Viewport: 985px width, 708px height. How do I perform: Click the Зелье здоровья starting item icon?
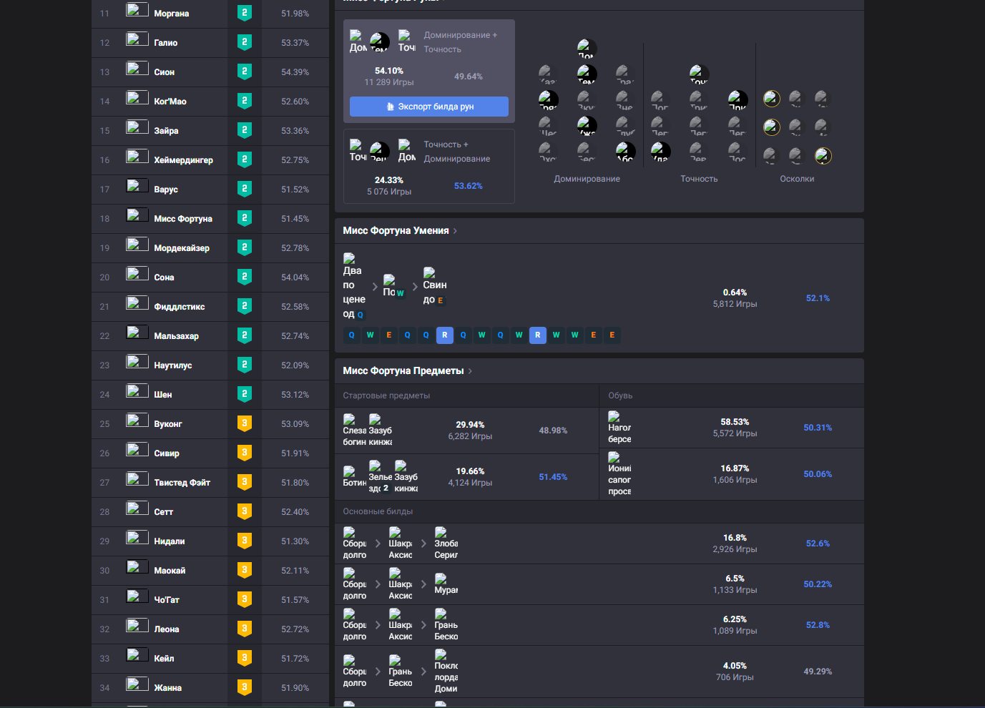pyautogui.click(x=380, y=477)
